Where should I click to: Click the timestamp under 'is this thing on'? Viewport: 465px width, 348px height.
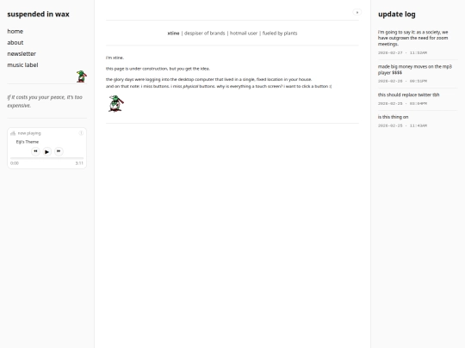tap(402, 125)
